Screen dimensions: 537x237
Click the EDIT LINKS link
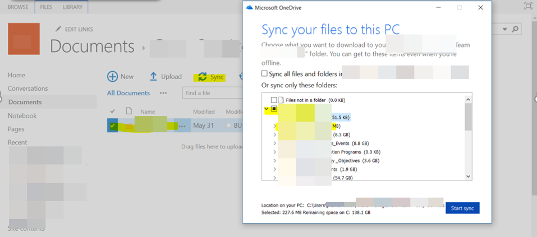79,29
